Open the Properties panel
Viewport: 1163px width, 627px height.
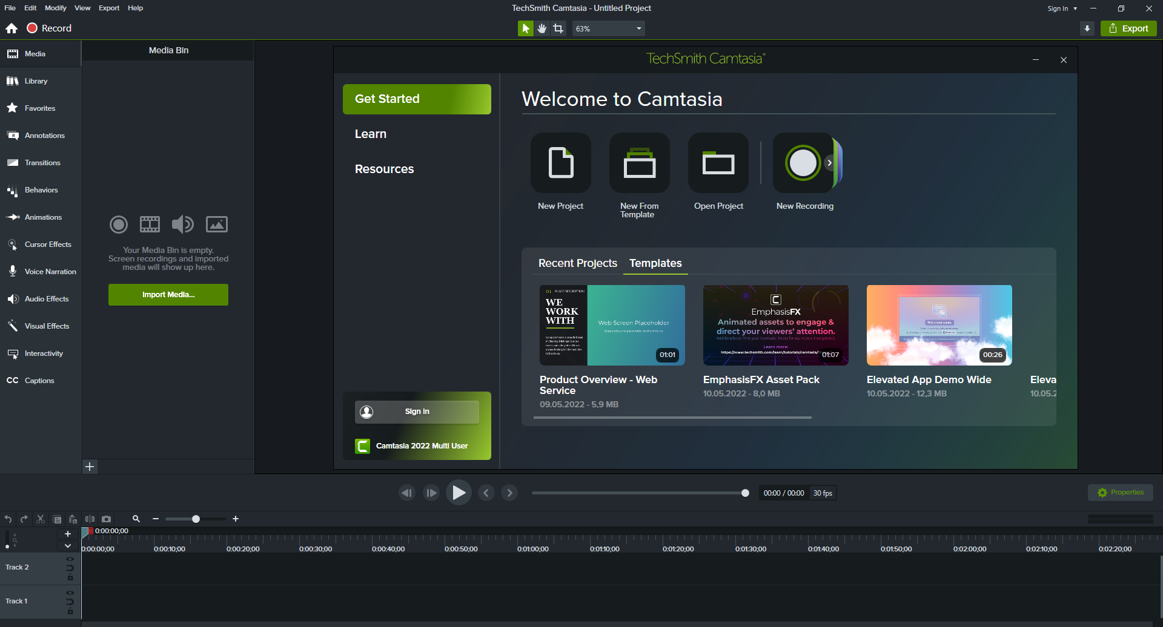(1121, 493)
